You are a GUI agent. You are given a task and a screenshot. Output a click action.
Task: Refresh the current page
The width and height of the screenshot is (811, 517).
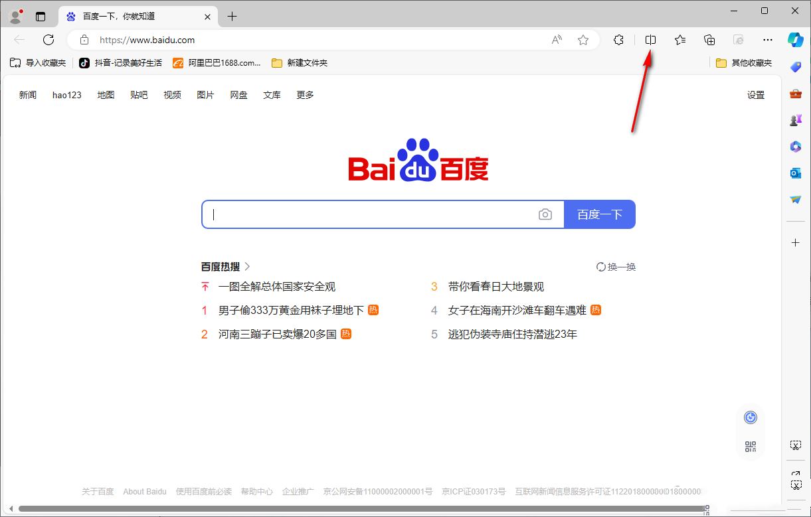pos(48,40)
